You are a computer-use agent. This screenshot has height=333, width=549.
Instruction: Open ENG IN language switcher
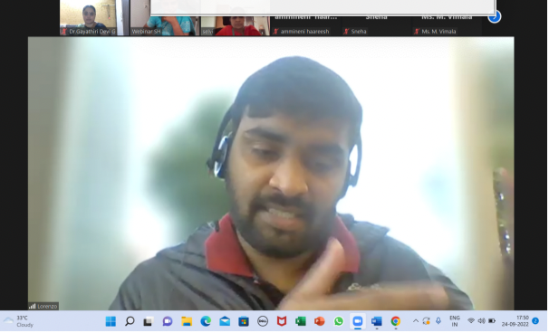point(455,321)
